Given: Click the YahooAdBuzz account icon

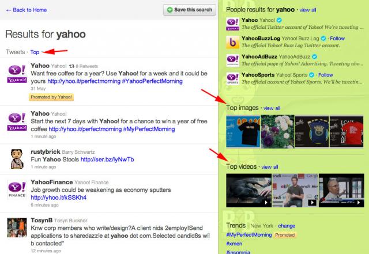Looking at the screenshot, I should 232,60.
